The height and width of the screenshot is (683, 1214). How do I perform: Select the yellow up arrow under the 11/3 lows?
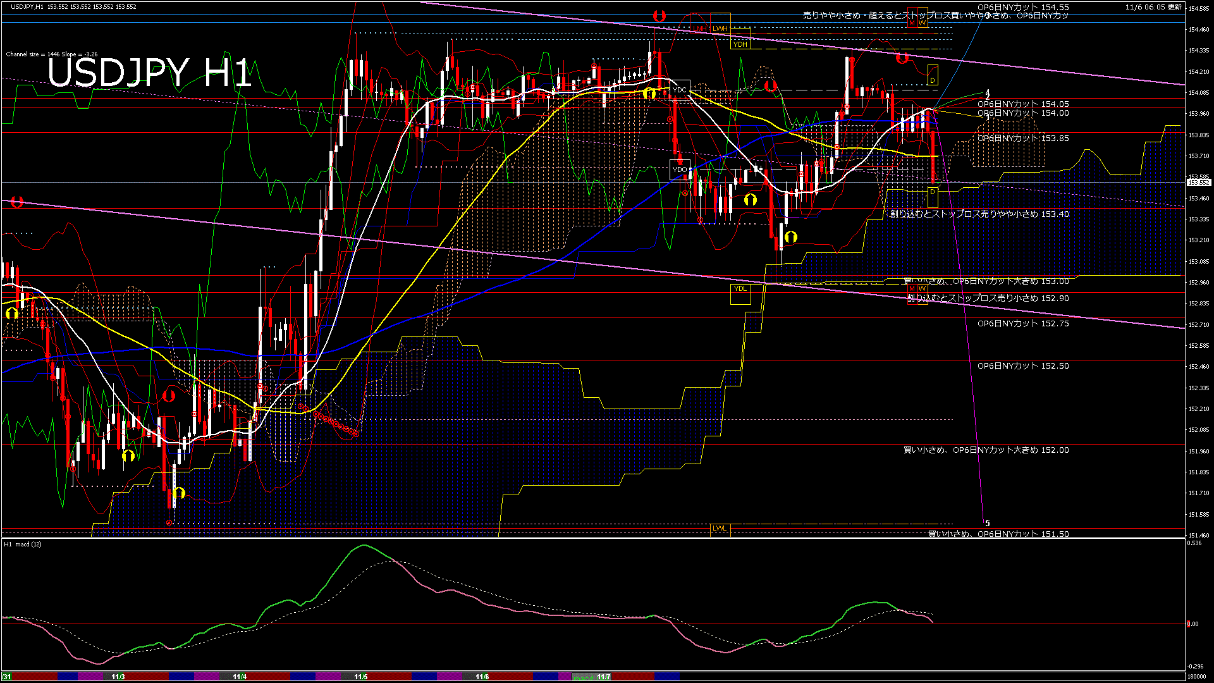pyautogui.click(x=179, y=494)
